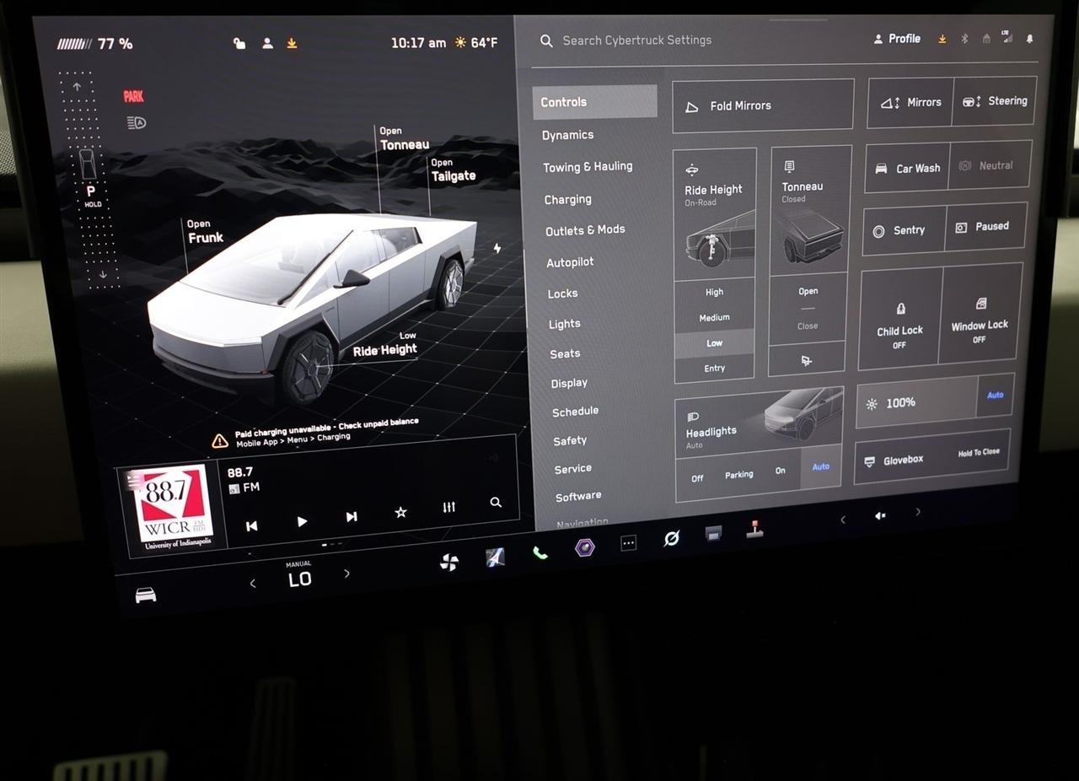Tap Fold Mirrors button
The width and height of the screenshot is (1079, 781).
pyautogui.click(x=763, y=105)
